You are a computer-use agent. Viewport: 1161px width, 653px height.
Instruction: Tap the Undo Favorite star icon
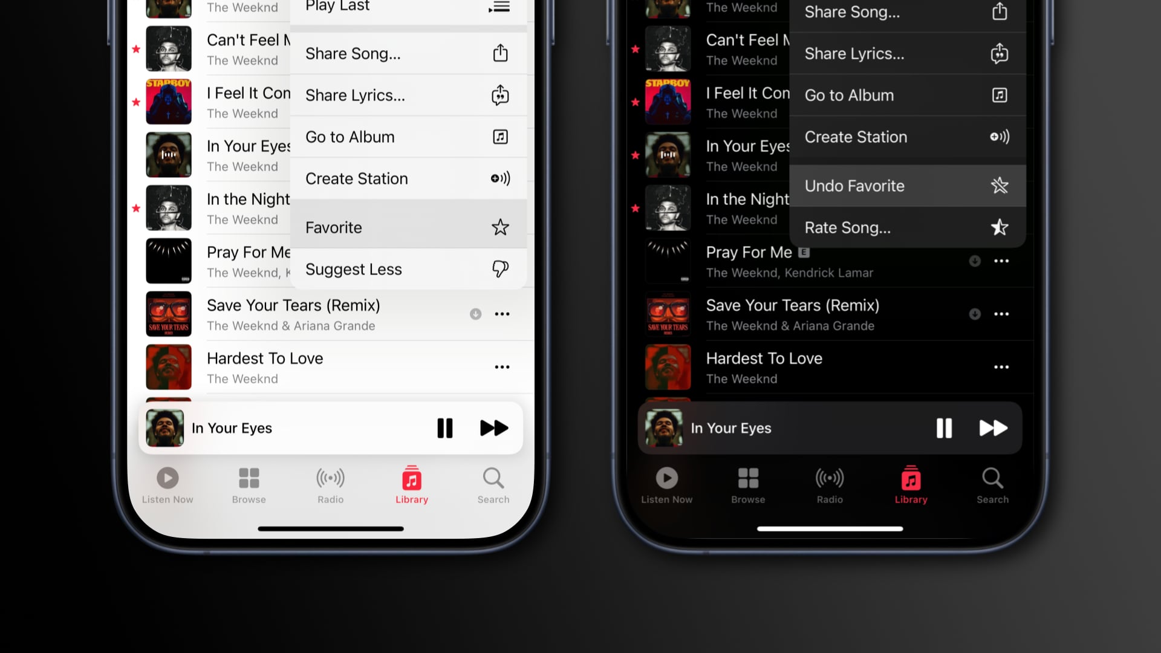point(1000,185)
